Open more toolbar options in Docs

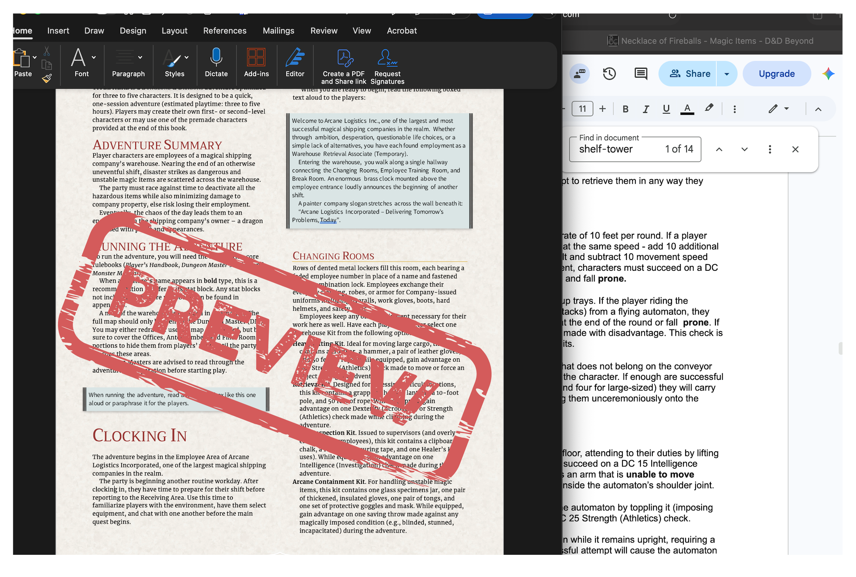734,109
